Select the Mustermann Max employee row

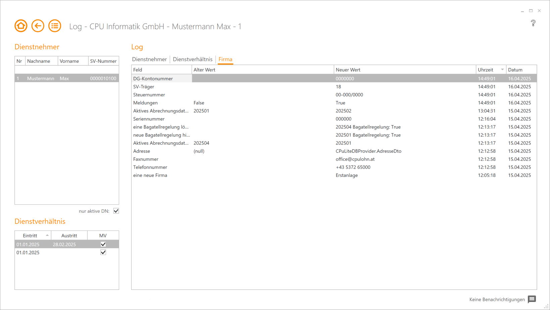click(x=66, y=79)
